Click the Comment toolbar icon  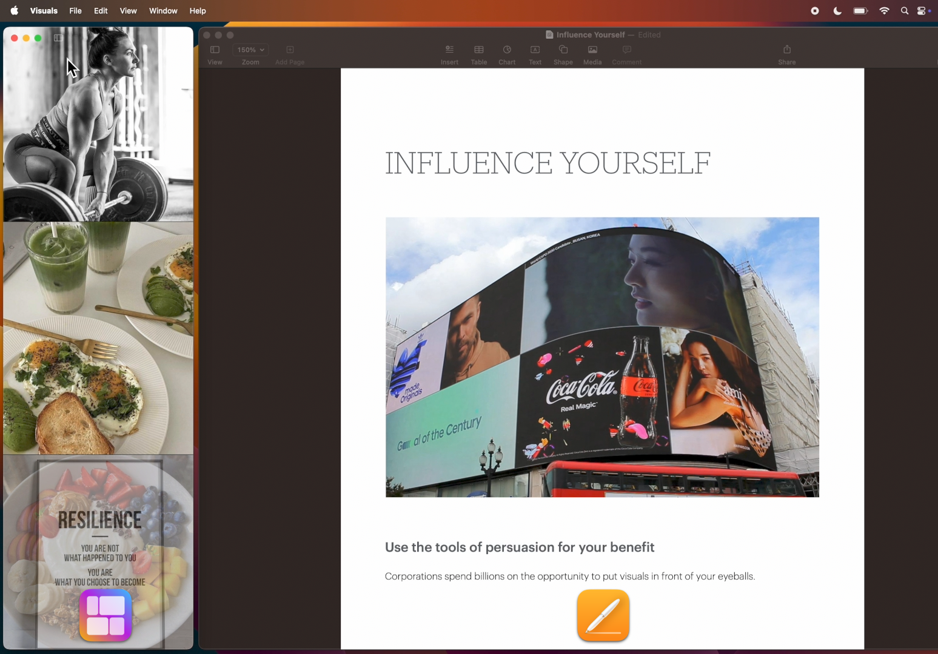[626, 50]
